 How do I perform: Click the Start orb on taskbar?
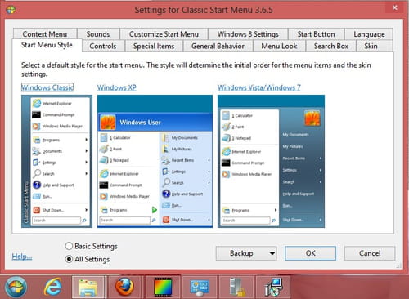pos(16,287)
